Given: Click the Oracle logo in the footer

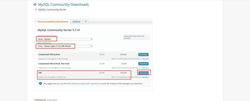Looking at the screenshot, I should (40, 100).
